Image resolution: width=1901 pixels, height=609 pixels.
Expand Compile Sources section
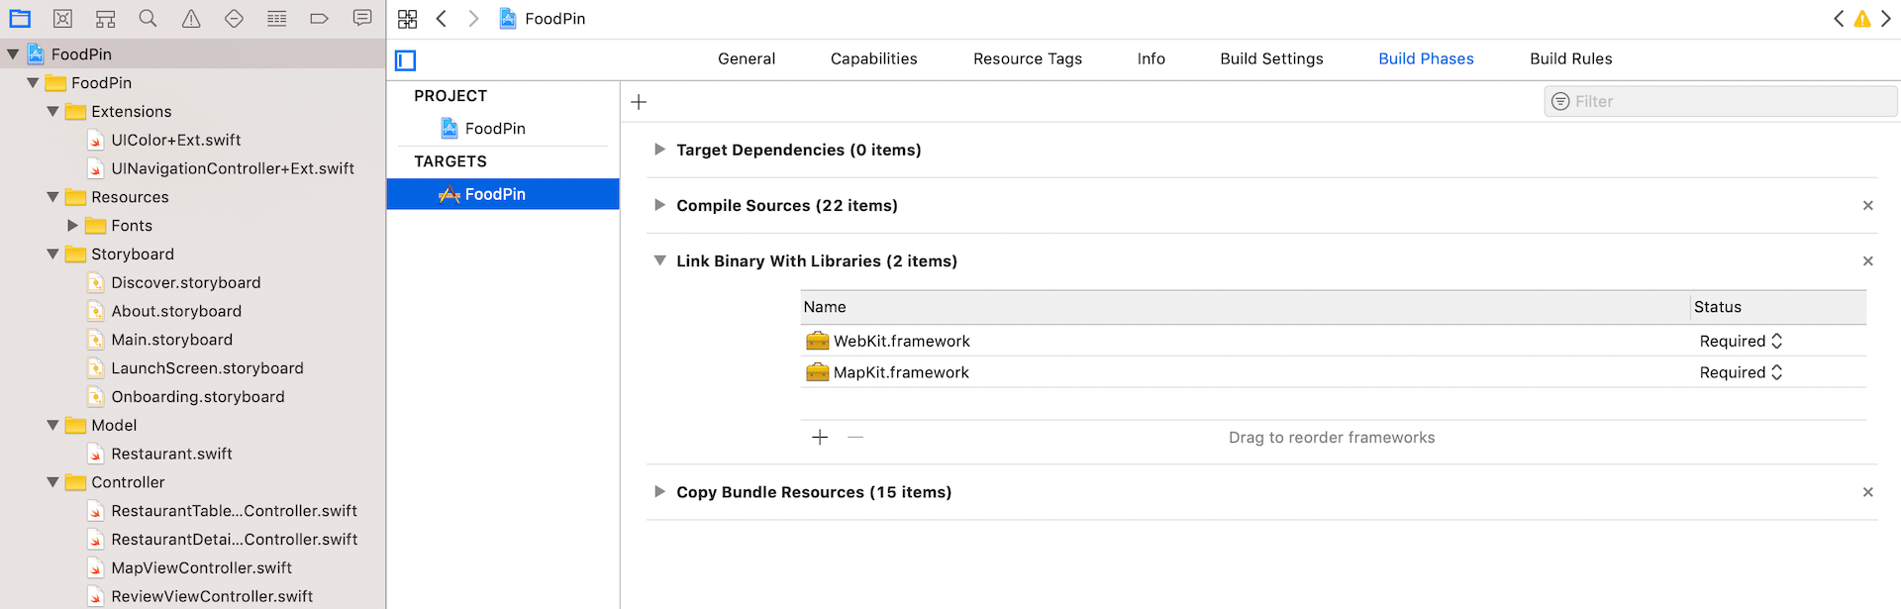(659, 205)
